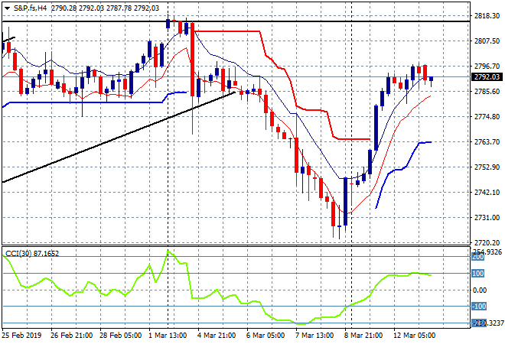Click the 2752.90 price axis label
The width and height of the screenshot is (505, 344).
(x=487, y=167)
